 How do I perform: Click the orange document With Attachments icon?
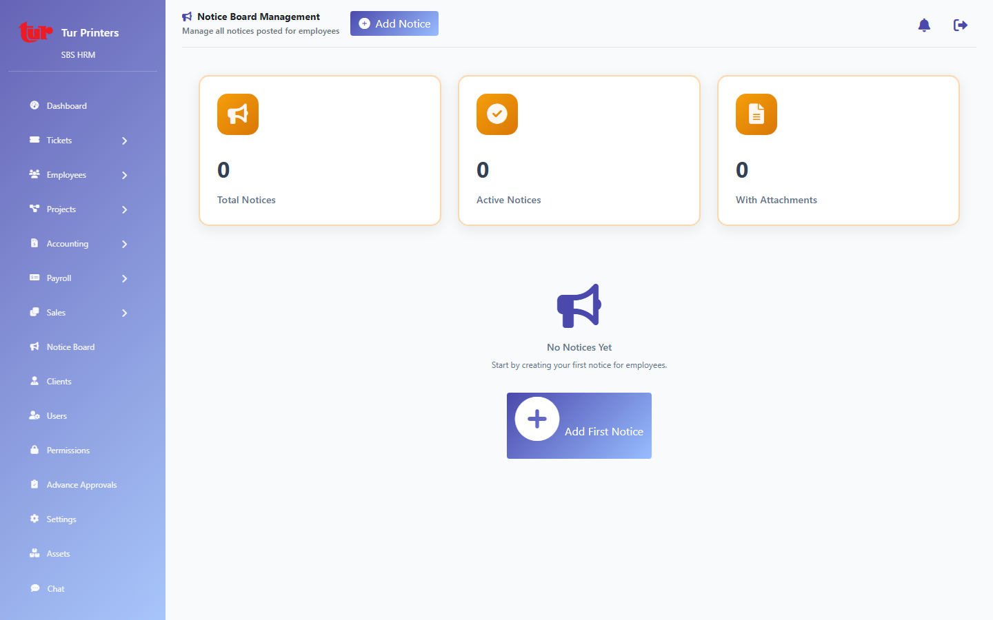tap(756, 114)
